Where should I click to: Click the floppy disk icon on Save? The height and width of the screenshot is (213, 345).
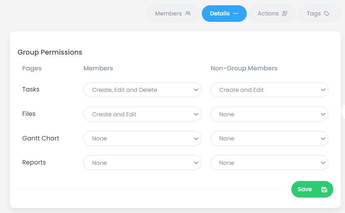point(324,190)
